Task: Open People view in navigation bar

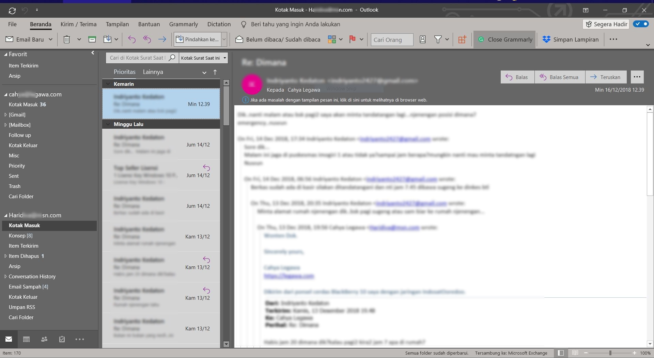Action: click(x=44, y=339)
